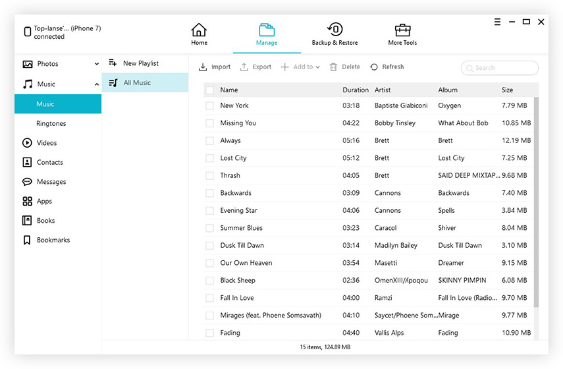Tick the Our Own Heaven checkbox
Image resolution: width=563 pixels, height=369 pixels.
coord(209,263)
